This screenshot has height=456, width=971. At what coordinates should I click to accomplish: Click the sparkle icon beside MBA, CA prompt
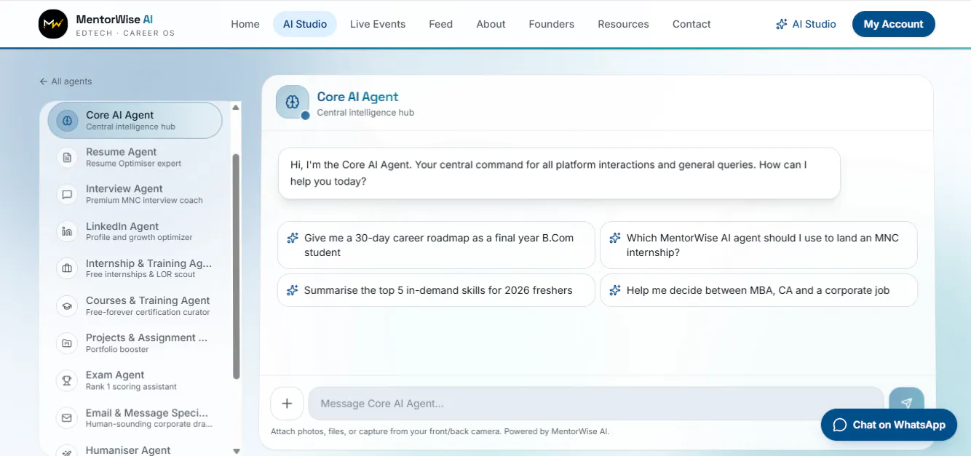click(615, 290)
